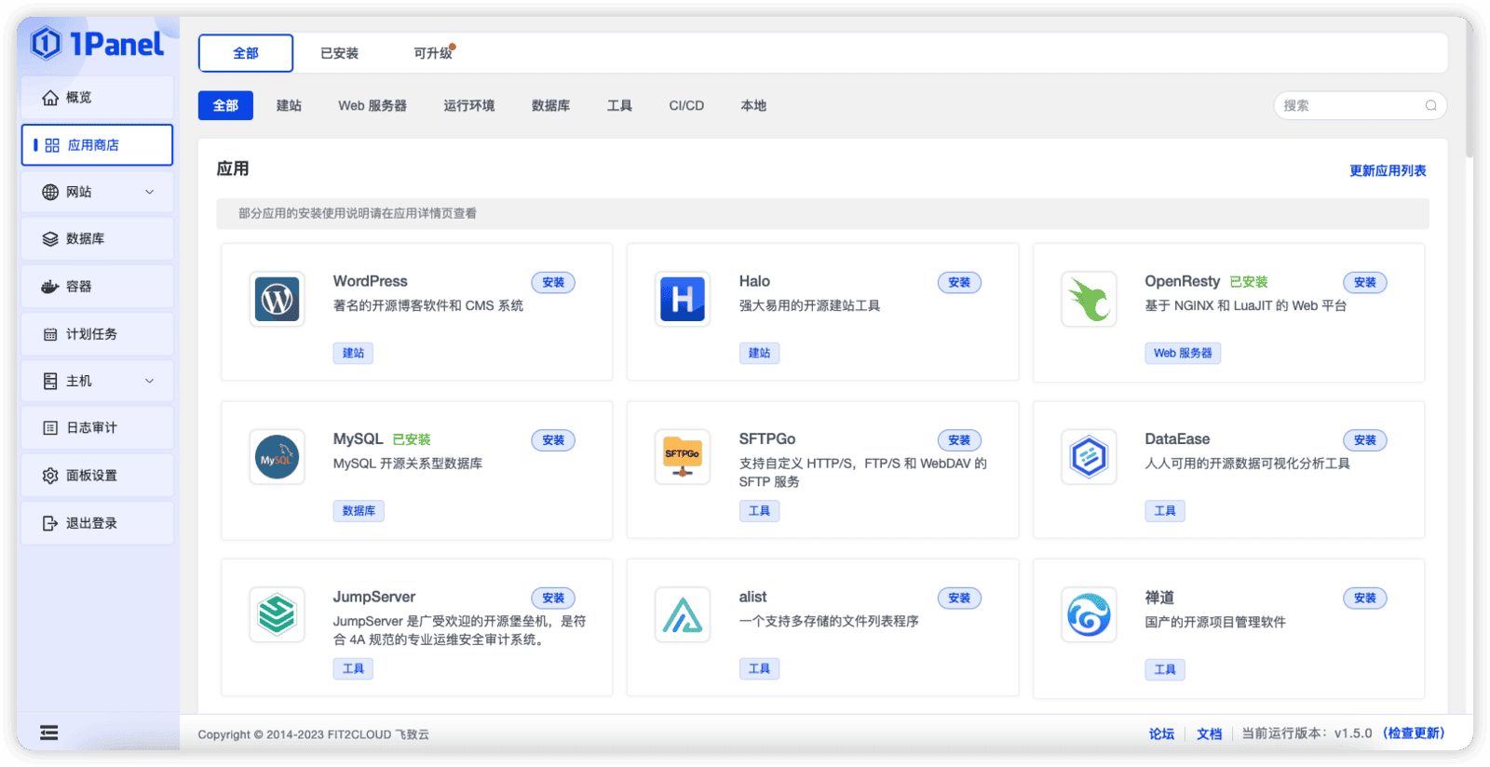Click the page vertical scrollbar
The image size is (1490, 767).
tap(1469, 88)
